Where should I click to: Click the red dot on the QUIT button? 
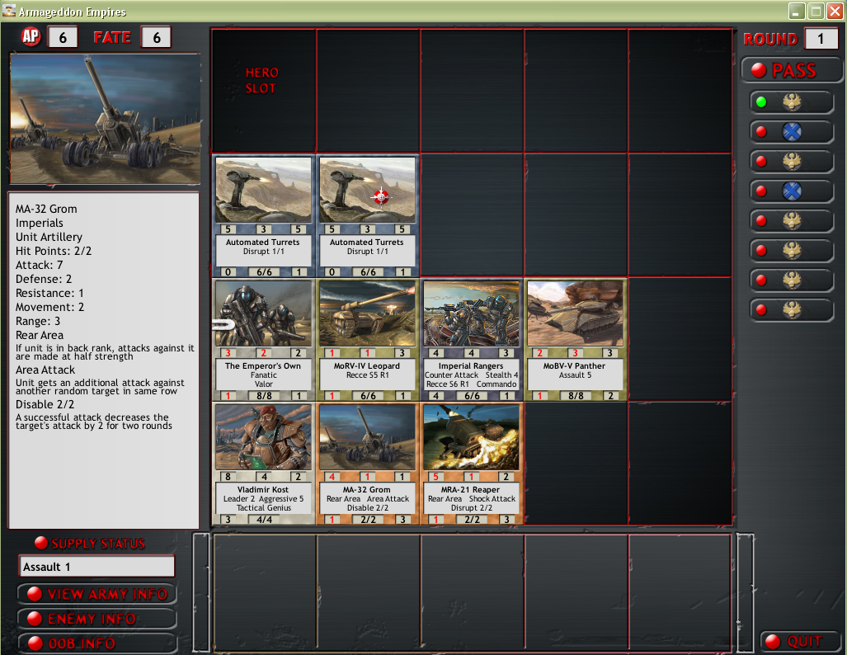pyautogui.click(x=773, y=642)
